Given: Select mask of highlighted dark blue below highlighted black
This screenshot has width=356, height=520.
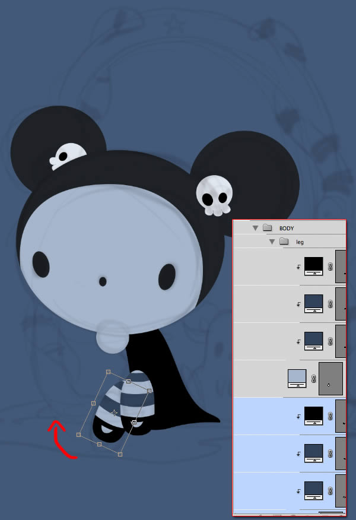Looking at the screenshot, I should coord(341,454).
